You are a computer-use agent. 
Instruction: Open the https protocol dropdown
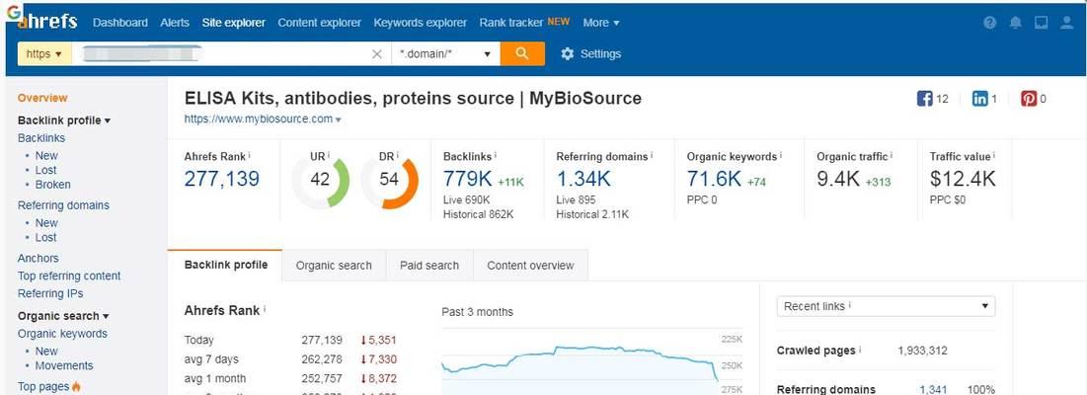44,54
